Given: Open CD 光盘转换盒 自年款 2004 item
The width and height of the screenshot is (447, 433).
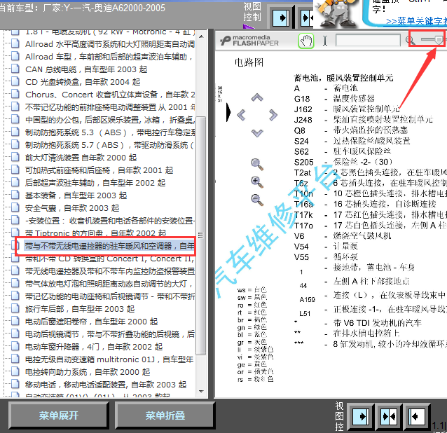Looking at the screenshot, I should tap(83, 82).
